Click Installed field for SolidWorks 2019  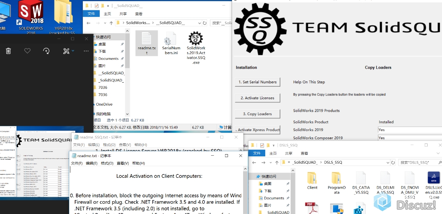pos(410,130)
